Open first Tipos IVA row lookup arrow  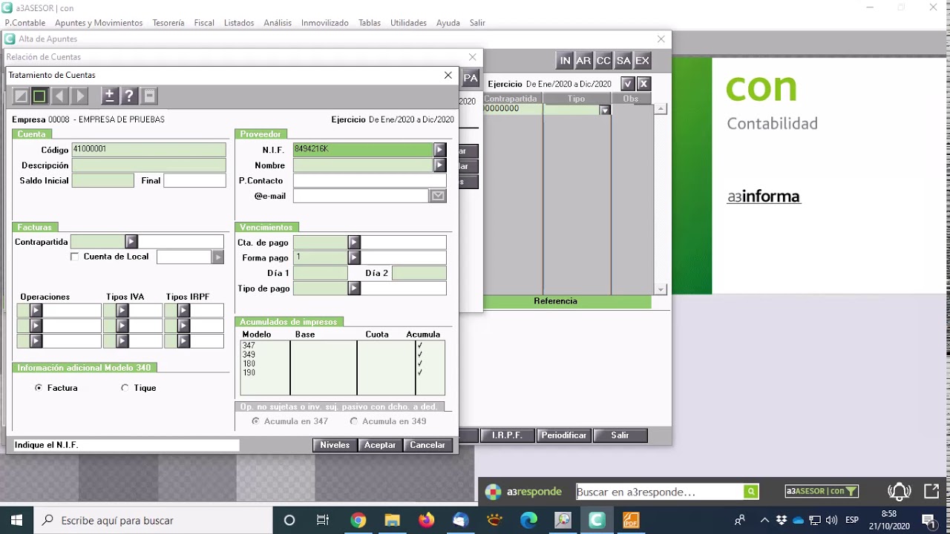click(122, 311)
